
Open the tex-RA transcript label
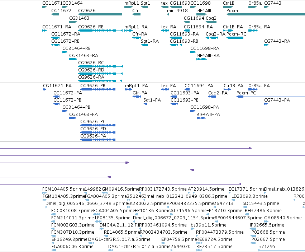169,27
